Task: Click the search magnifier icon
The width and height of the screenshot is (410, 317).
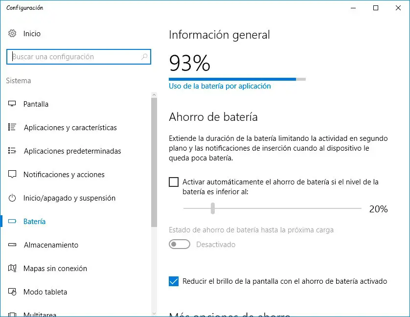Action: pos(144,57)
